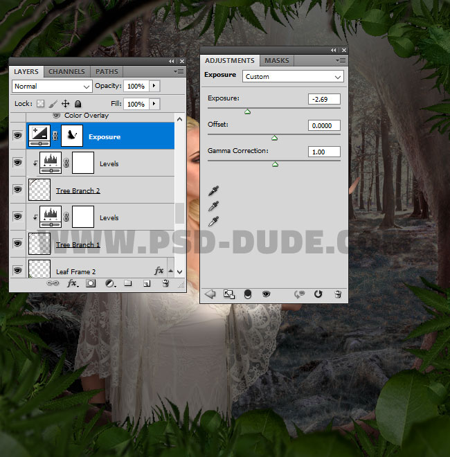Create new fill or adjustment layer
Screen dimensions: 450x457
[x=110, y=283]
